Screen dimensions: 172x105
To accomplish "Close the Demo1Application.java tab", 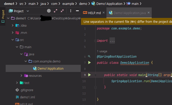I will (x=149, y=13).
